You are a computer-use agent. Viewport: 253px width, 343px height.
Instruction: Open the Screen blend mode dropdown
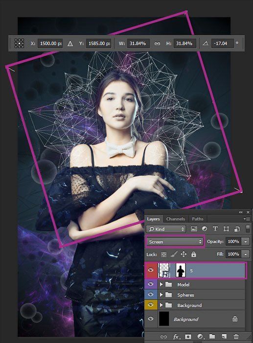175,242
